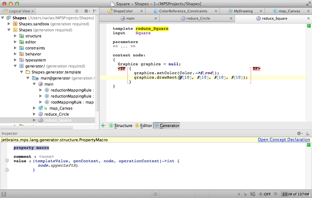312x198 pixels.
Task: Click the Open Concept Declaration link
Action: 283,140
